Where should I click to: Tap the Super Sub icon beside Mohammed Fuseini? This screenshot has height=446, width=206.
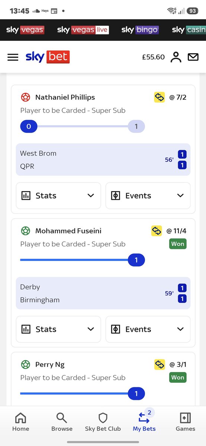(157, 231)
